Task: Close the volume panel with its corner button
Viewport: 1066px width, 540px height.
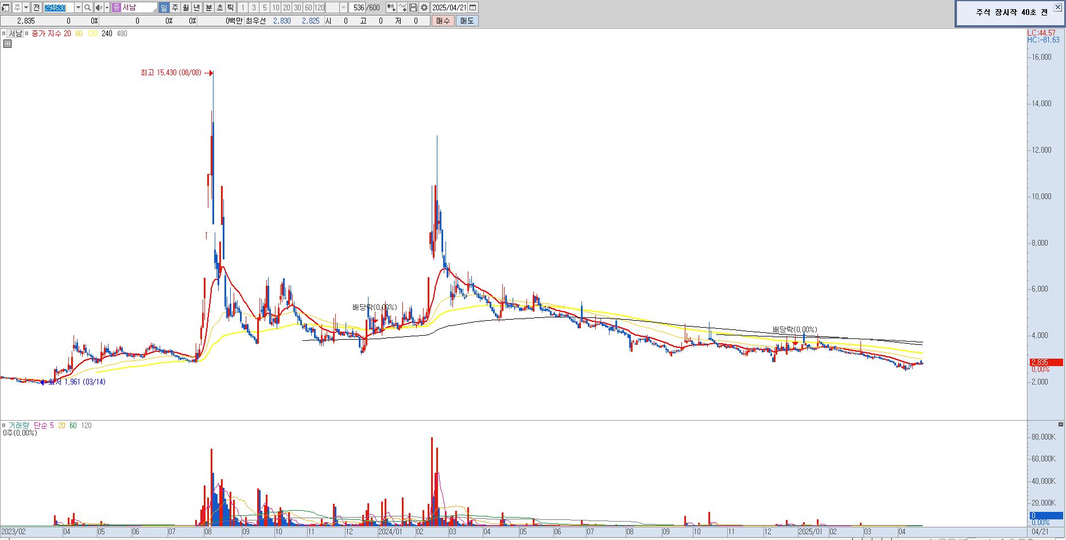Action: coord(1060,424)
